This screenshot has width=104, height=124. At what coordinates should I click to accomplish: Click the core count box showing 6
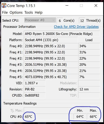pos(60,21)
